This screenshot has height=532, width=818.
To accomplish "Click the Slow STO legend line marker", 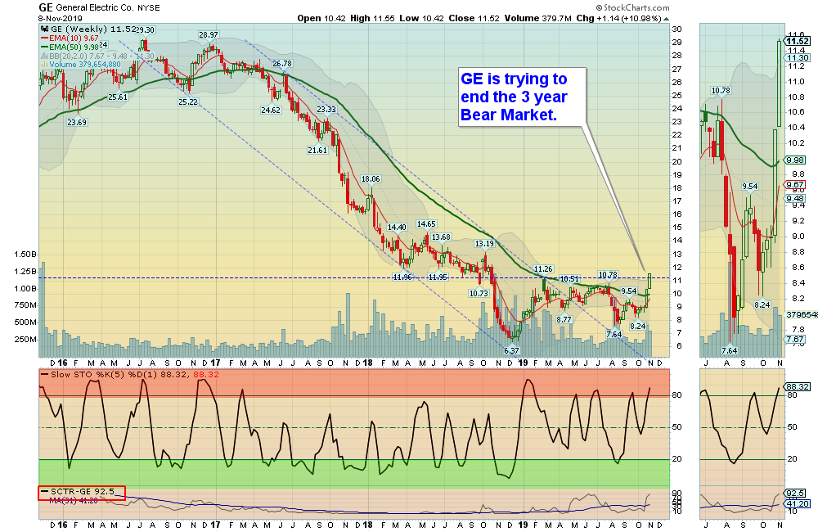I will point(45,372).
